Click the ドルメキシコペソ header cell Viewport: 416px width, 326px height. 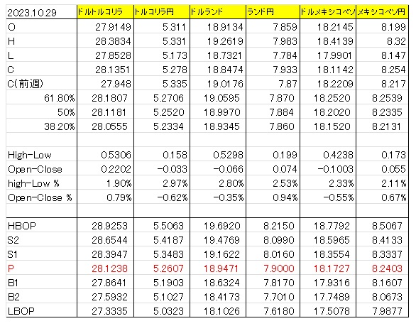click(328, 12)
